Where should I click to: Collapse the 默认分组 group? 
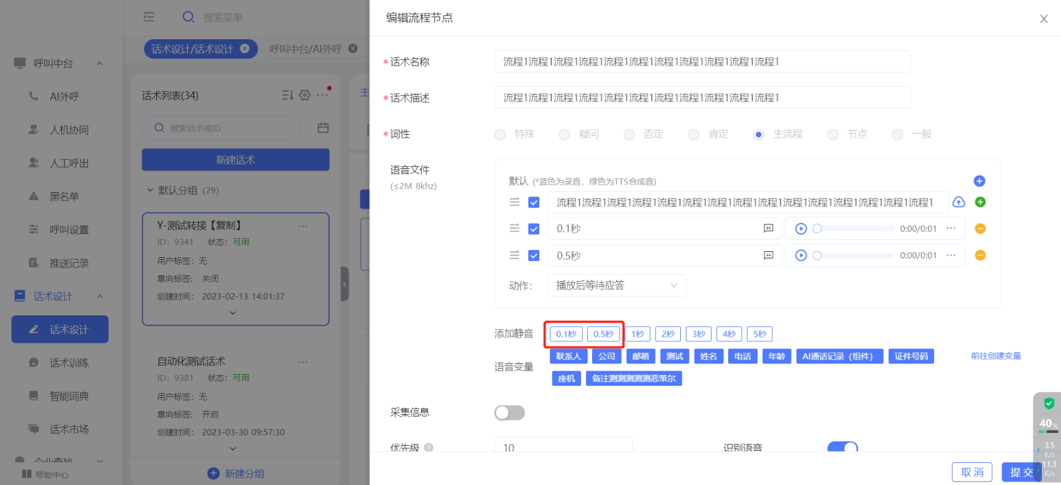(150, 190)
